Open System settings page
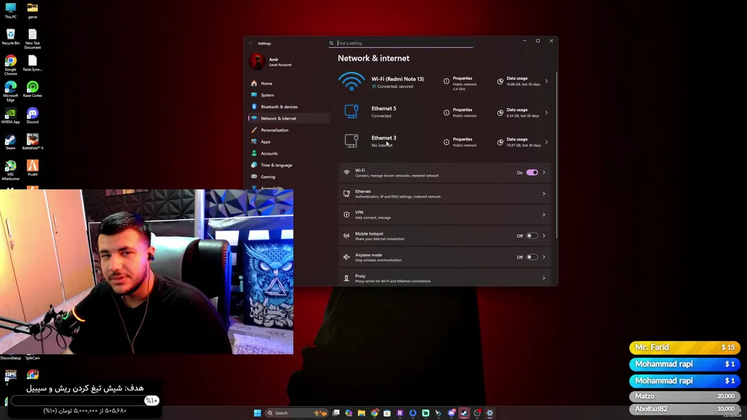The image size is (747, 420). [x=289, y=95]
